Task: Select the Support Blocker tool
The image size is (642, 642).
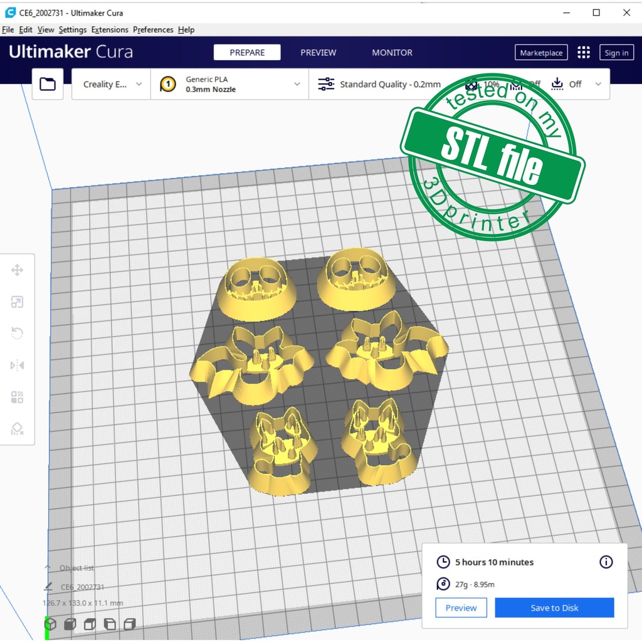Action: point(17,429)
